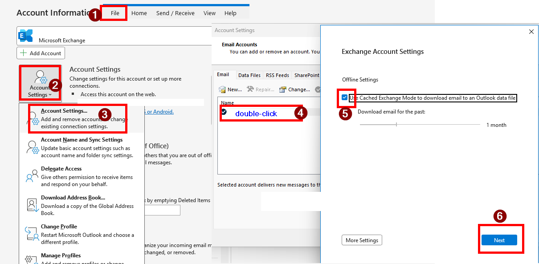Click the Account Settings heading text
539x264 pixels.
95,69
